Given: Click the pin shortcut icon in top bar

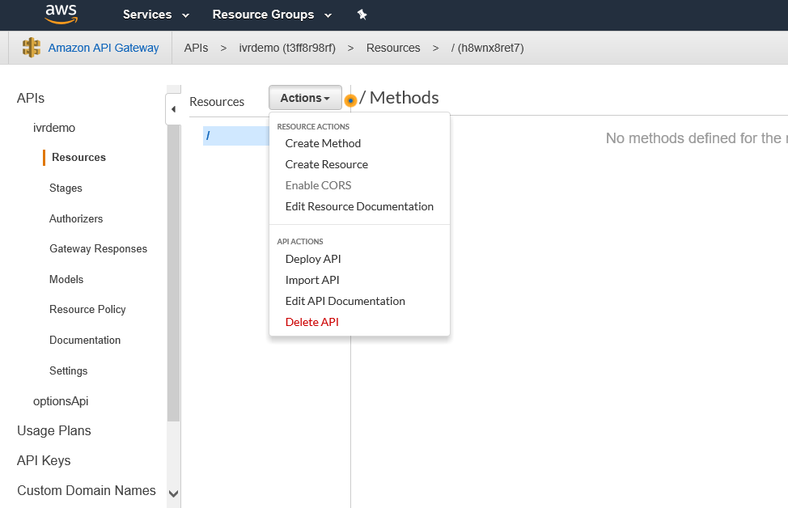Looking at the screenshot, I should coord(362,15).
